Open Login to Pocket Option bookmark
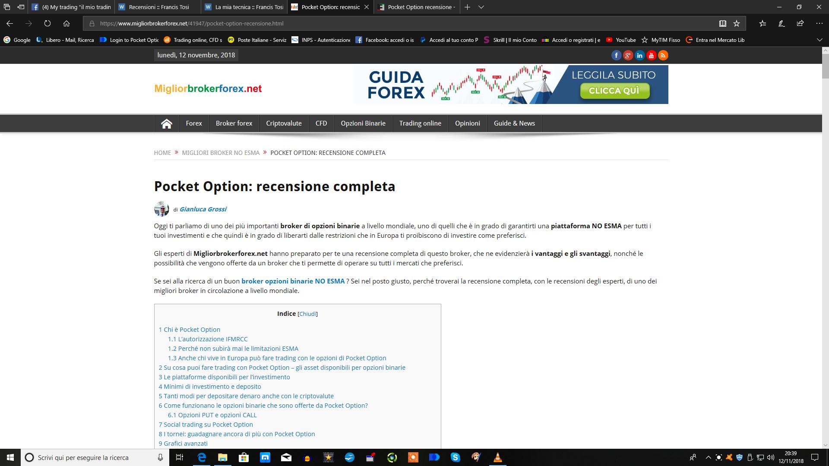829x466 pixels. pos(129,40)
